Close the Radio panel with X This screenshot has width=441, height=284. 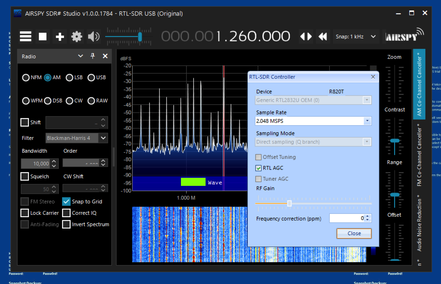click(105, 56)
